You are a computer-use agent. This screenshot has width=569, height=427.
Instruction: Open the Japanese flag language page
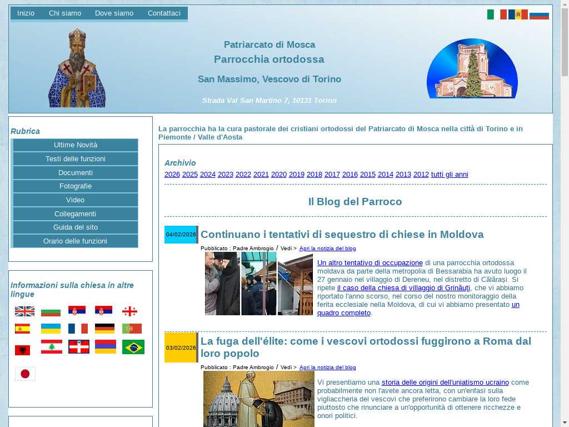(25, 374)
